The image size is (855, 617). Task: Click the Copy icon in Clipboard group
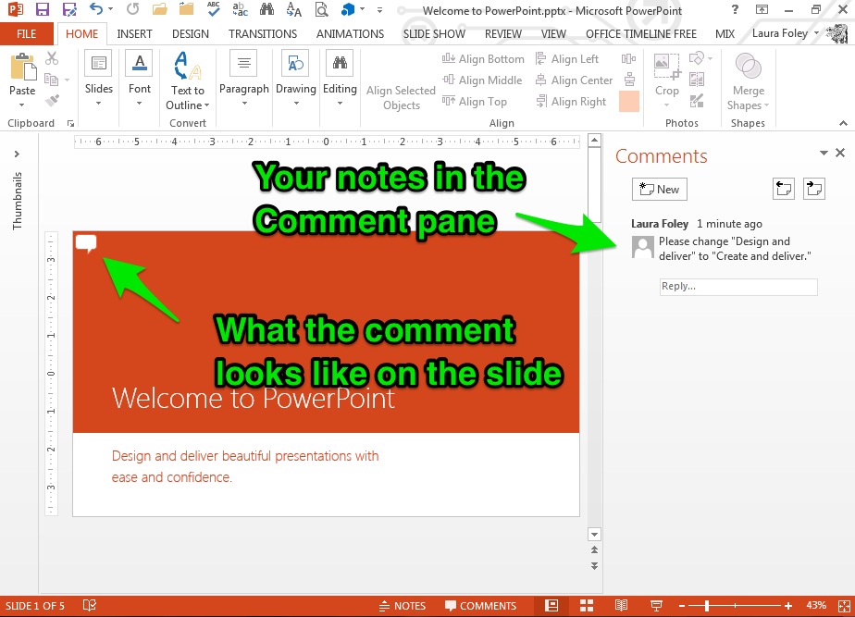[x=51, y=80]
